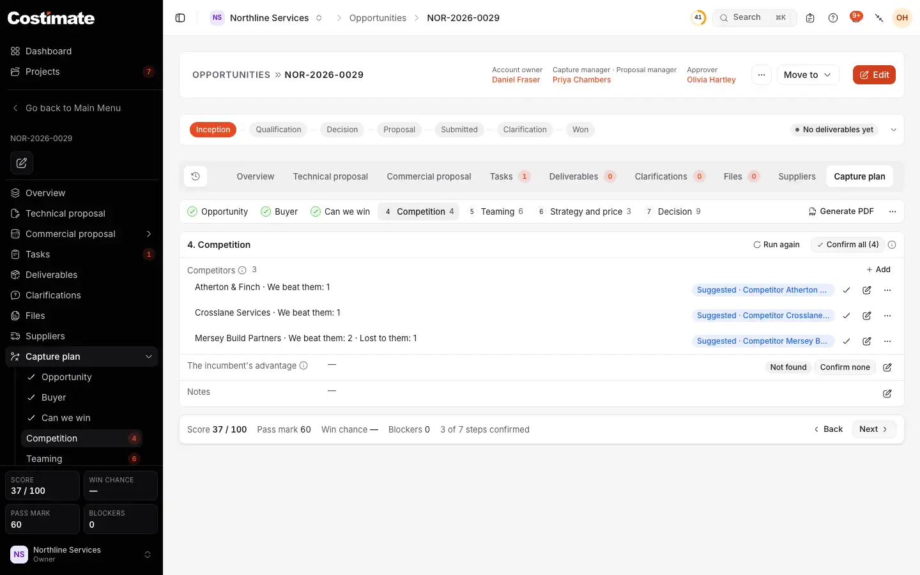
Task: Open the Move to dropdown
Action: click(x=808, y=75)
